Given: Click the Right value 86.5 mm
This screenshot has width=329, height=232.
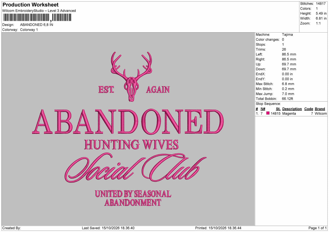Looking at the screenshot, I should point(289,59).
